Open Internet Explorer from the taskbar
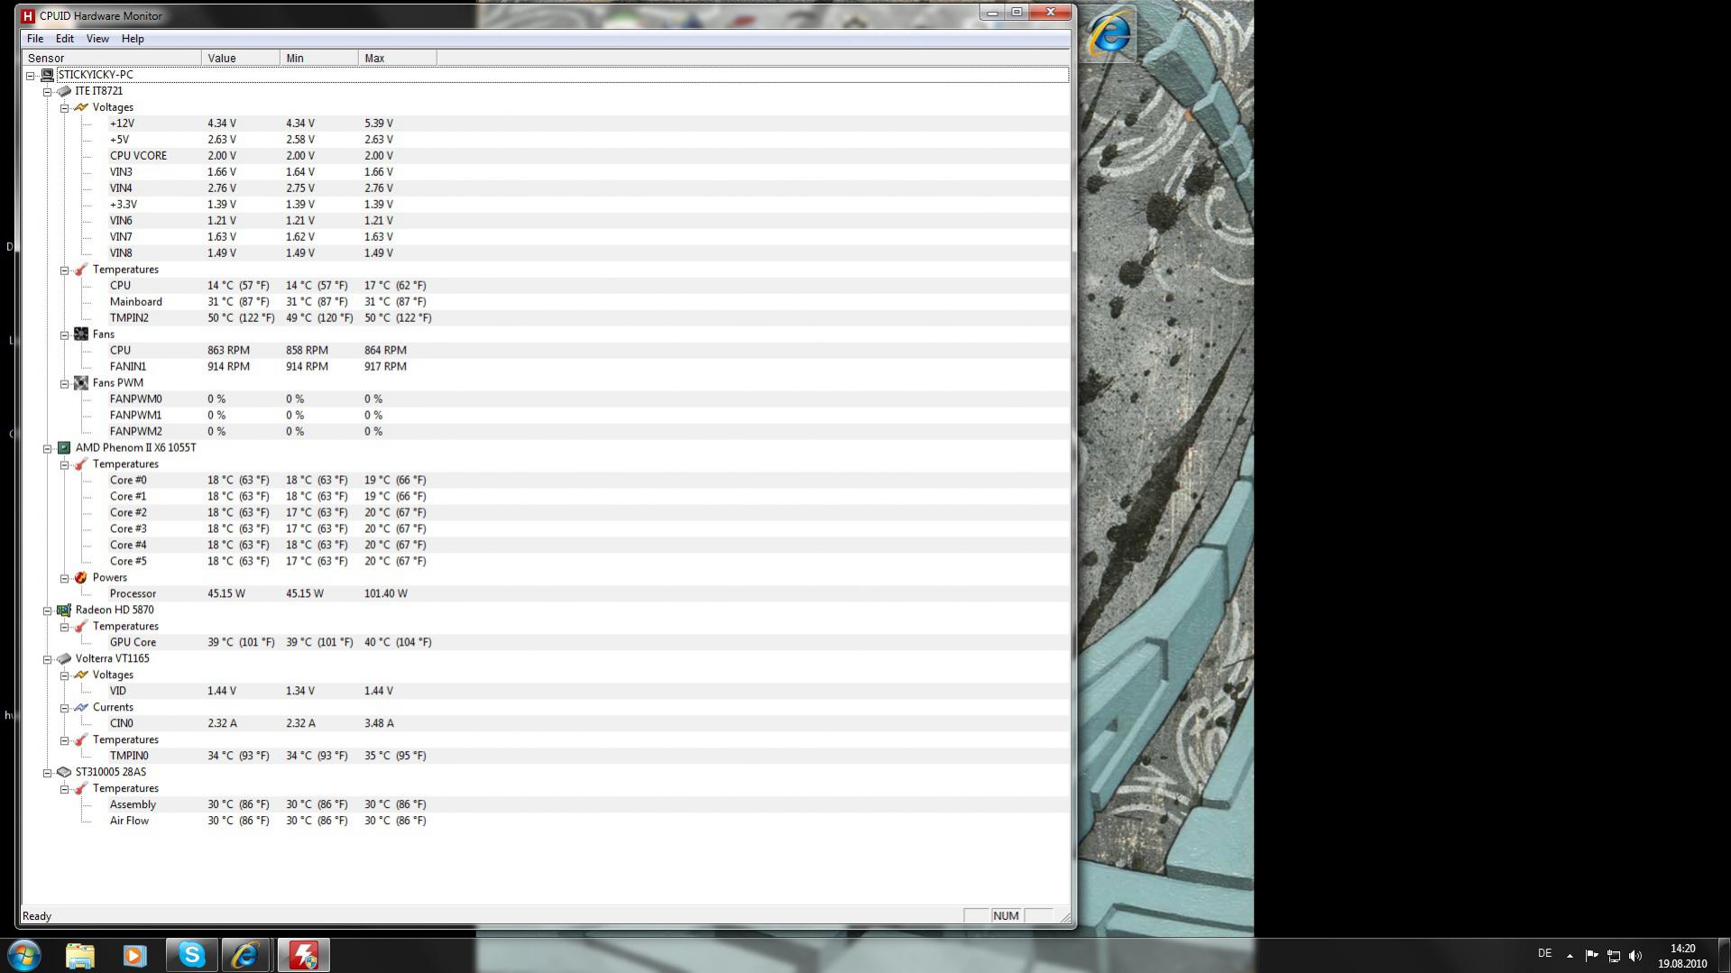The image size is (1731, 973). coord(246,955)
